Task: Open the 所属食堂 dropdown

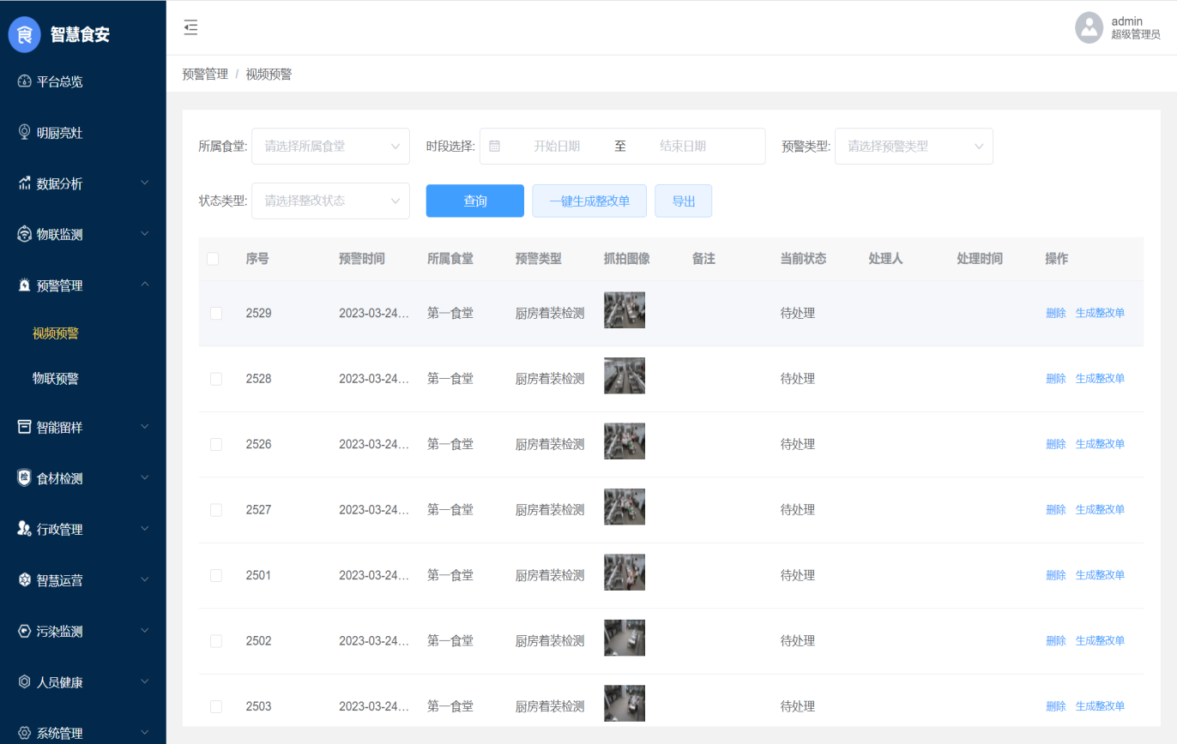Action: pos(330,147)
